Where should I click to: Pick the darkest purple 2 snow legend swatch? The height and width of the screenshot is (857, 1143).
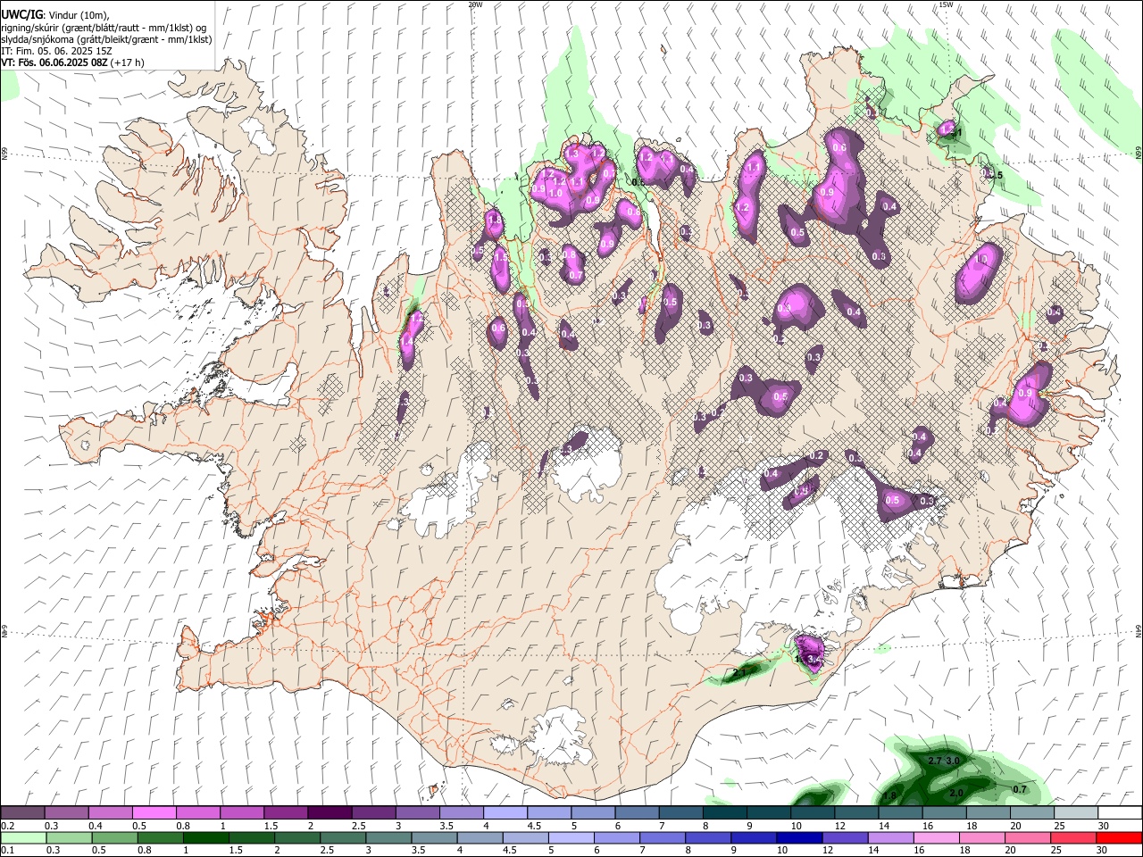(x=329, y=812)
